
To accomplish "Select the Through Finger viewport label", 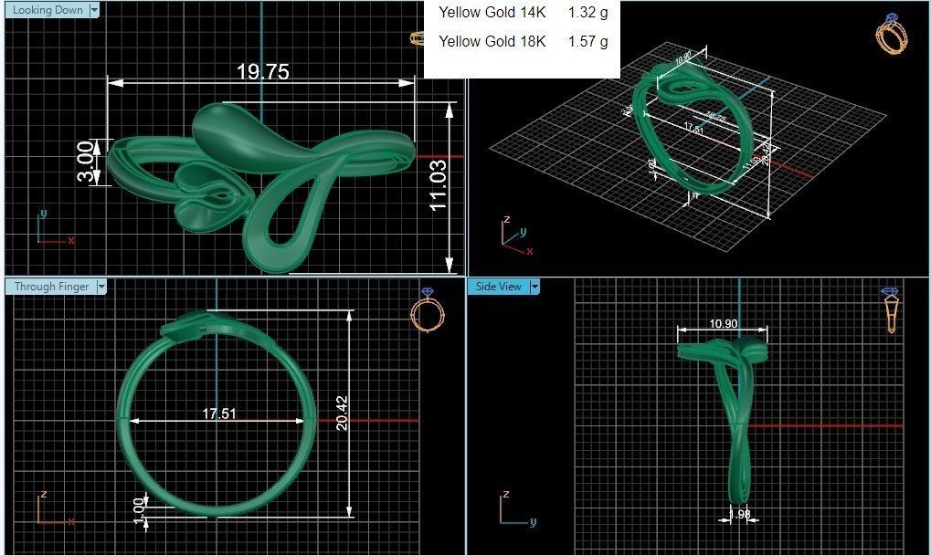I will pos(51,287).
